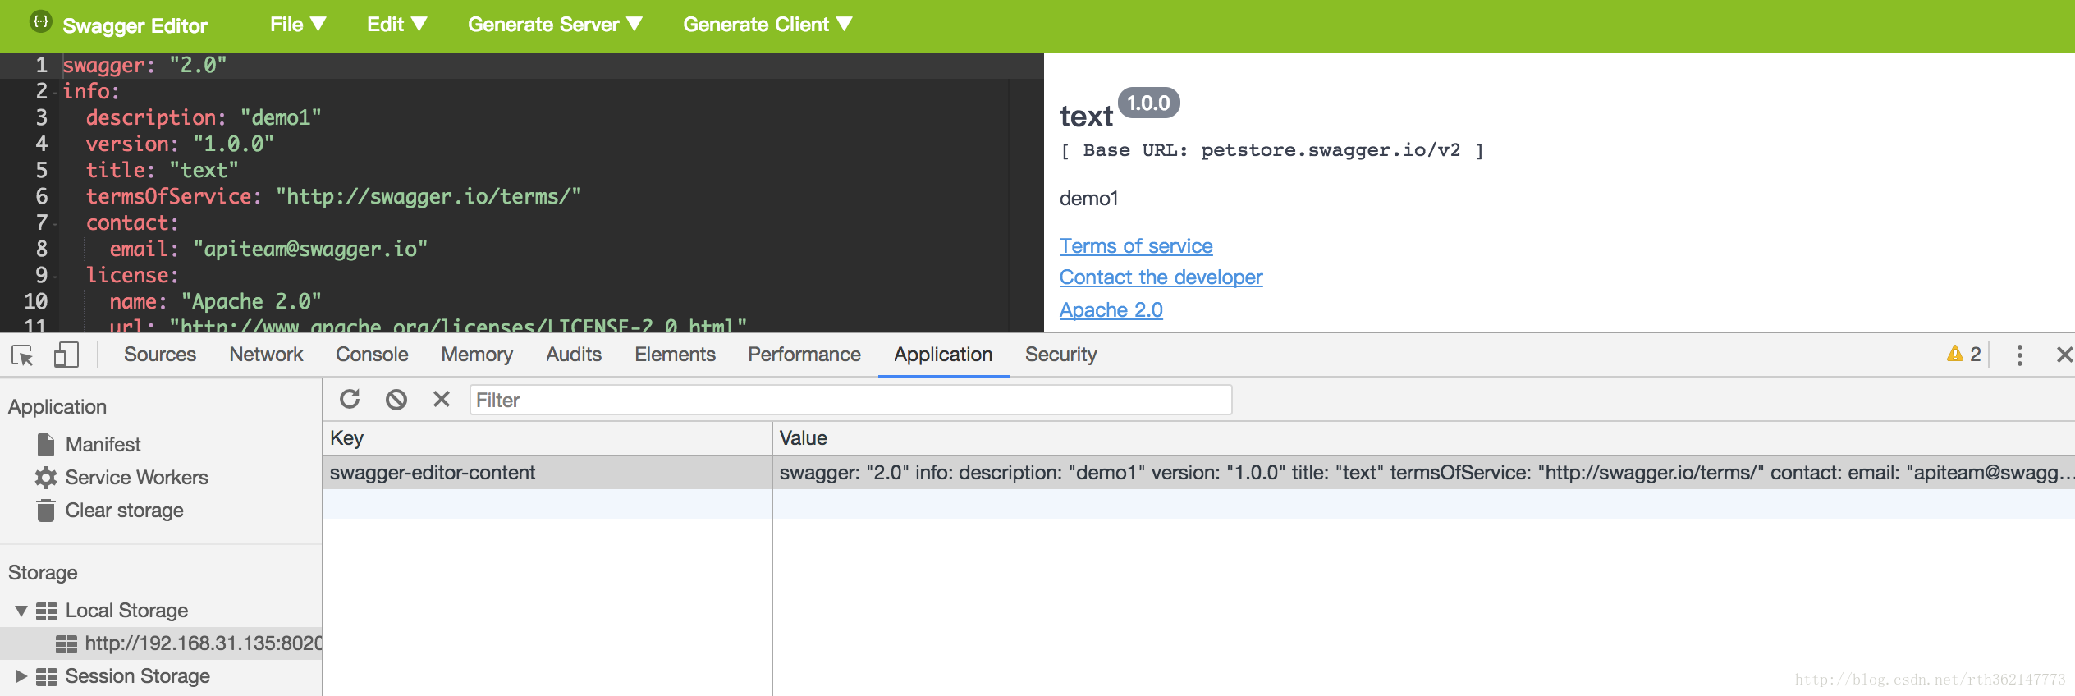Click the yellow warning count icon

(x=1963, y=354)
